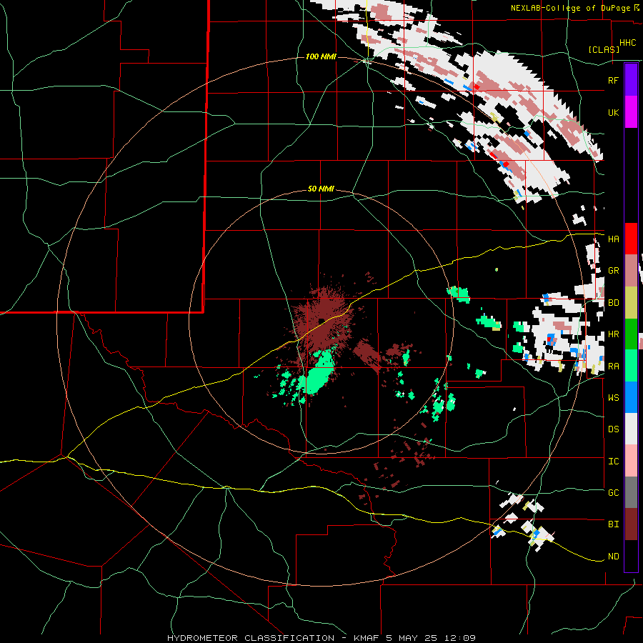Click the black radar site marker at map center
Screen dimensions: 643x643
point(322,321)
